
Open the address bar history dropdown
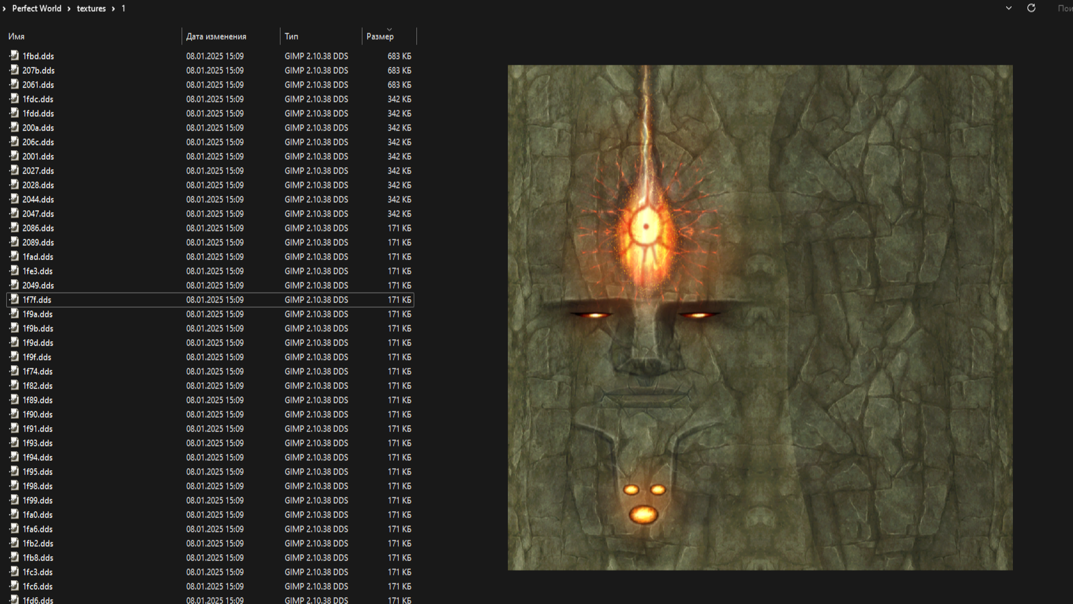point(1008,8)
